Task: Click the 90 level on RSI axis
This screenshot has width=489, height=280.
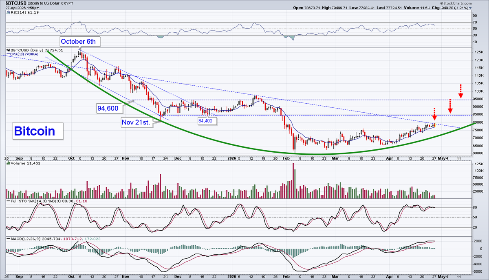Action: [475, 15]
